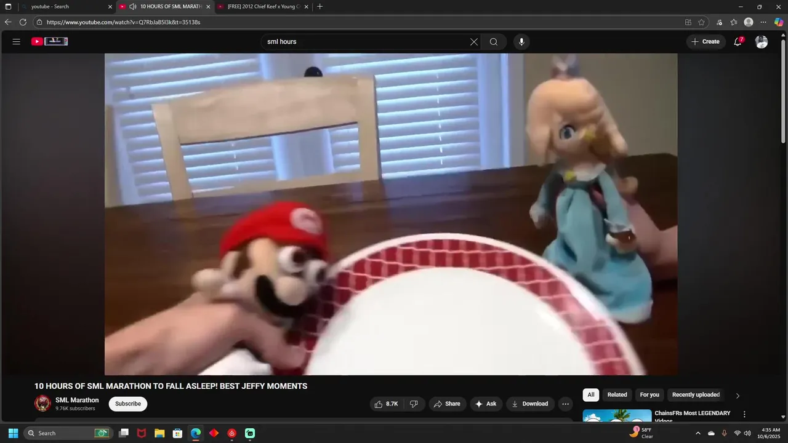The image size is (788, 443).
Task: Select the Recently uploaded chip
Action: 696,395
